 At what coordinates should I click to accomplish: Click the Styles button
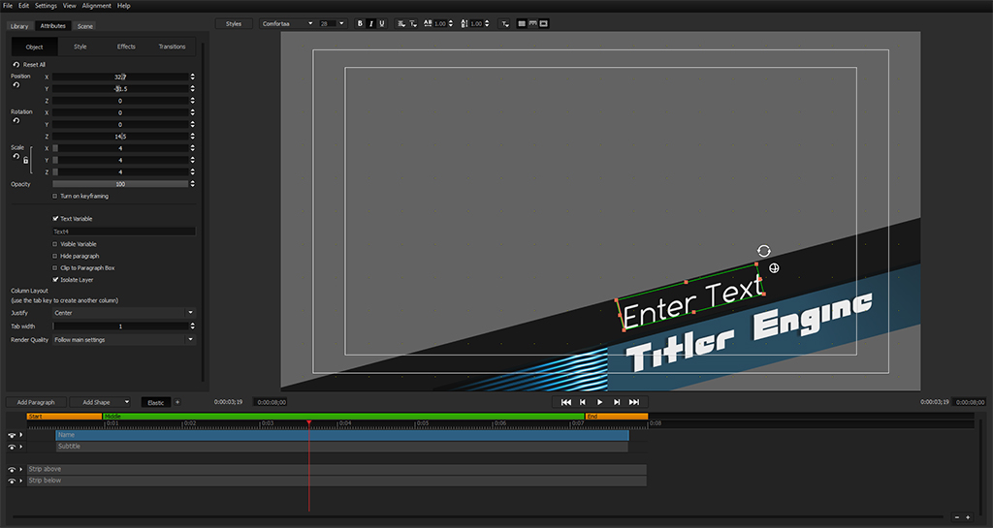(x=234, y=23)
